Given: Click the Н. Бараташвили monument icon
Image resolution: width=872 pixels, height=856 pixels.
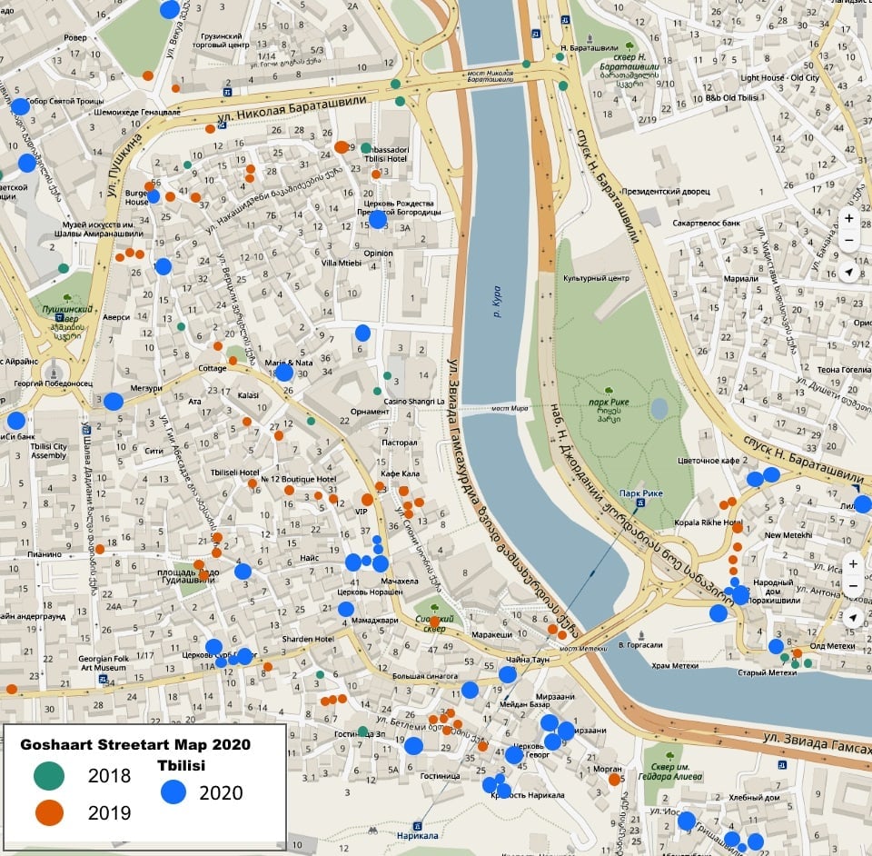Looking at the screenshot, I should pyautogui.click(x=590, y=38).
